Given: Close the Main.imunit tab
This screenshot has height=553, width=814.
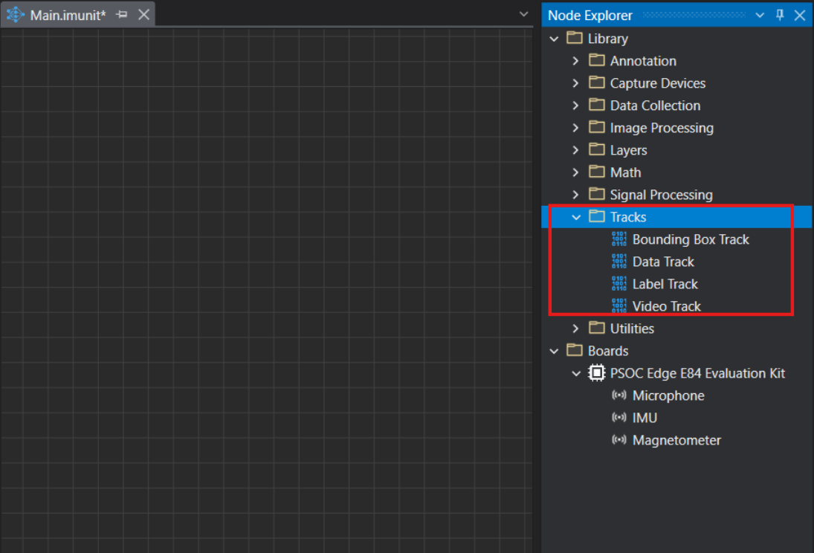Looking at the screenshot, I should 143,15.
